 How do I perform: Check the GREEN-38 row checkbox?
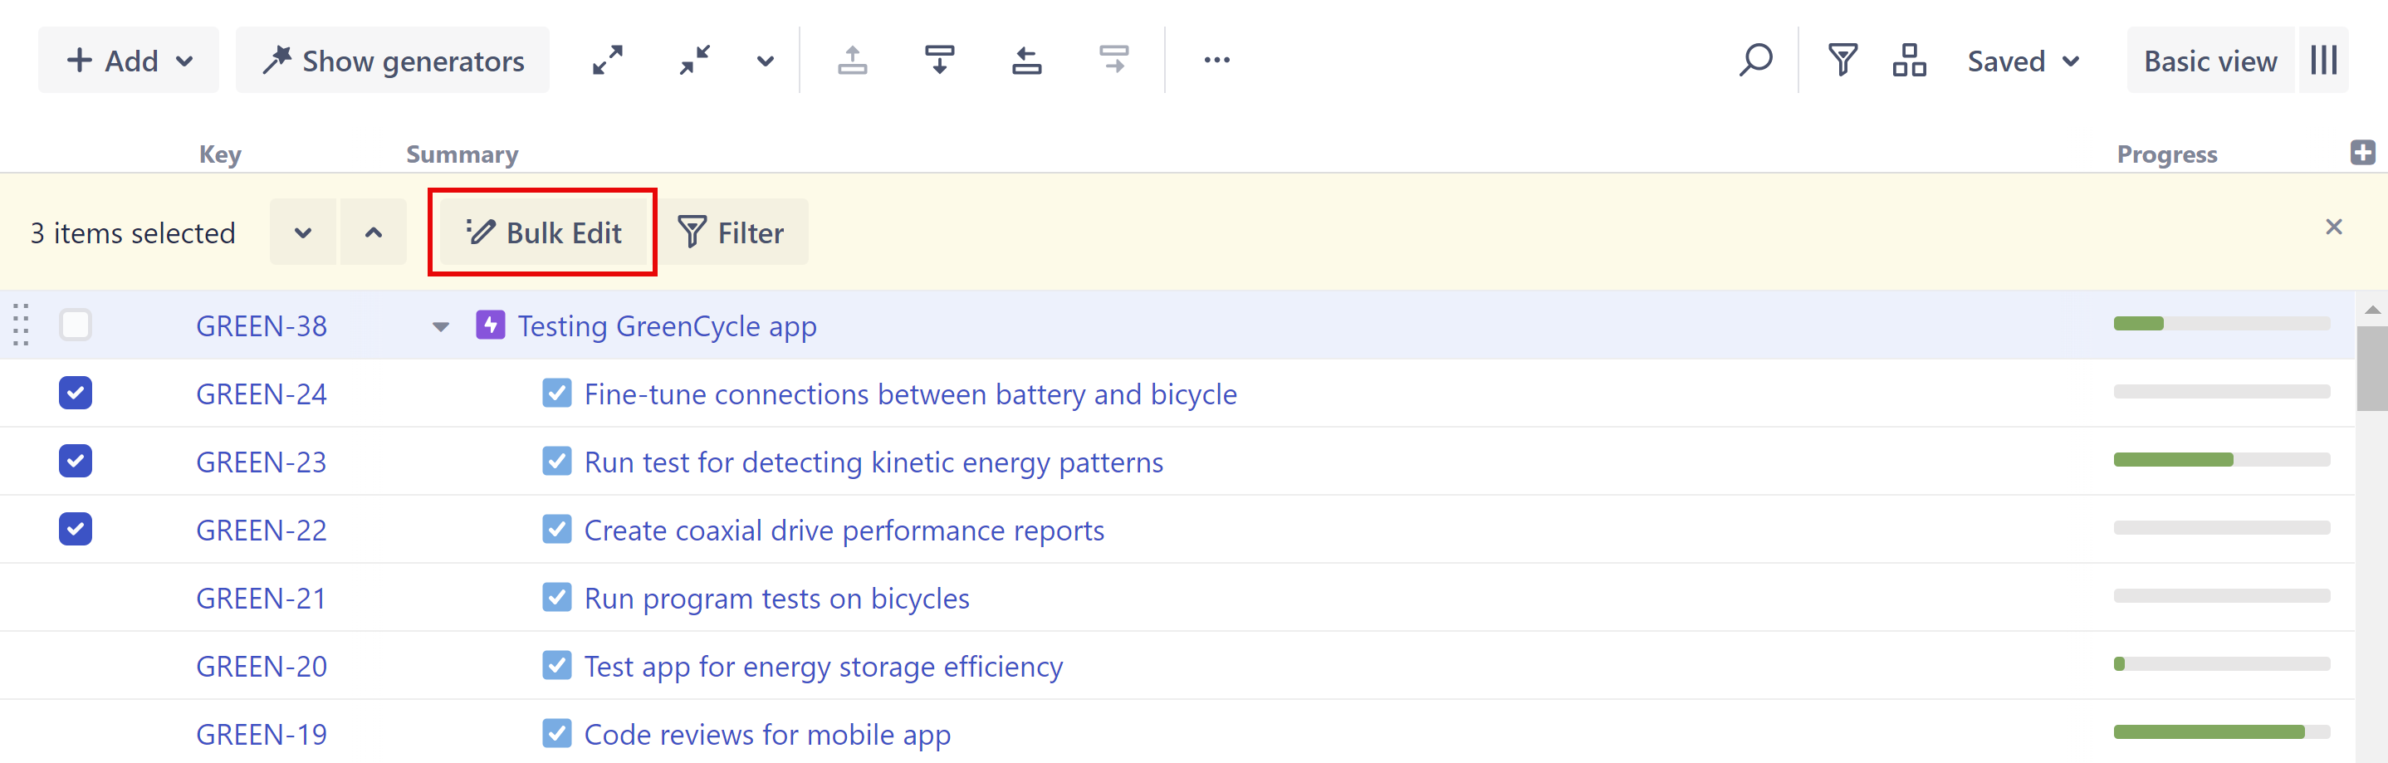click(x=75, y=325)
